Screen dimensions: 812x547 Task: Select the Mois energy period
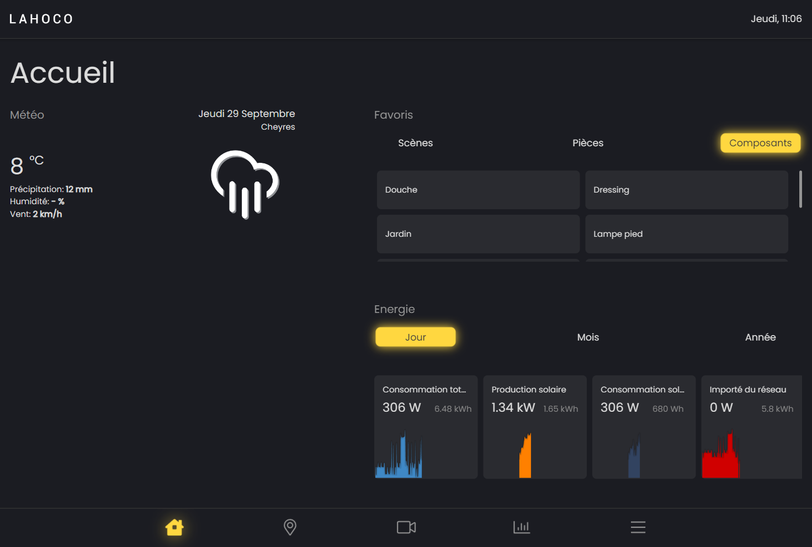(588, 337)
